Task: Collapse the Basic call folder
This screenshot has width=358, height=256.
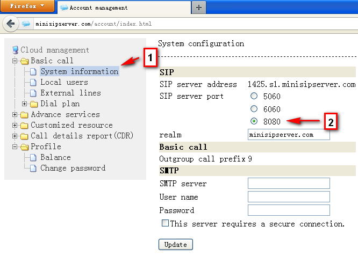Action: (x=15, y=61)
